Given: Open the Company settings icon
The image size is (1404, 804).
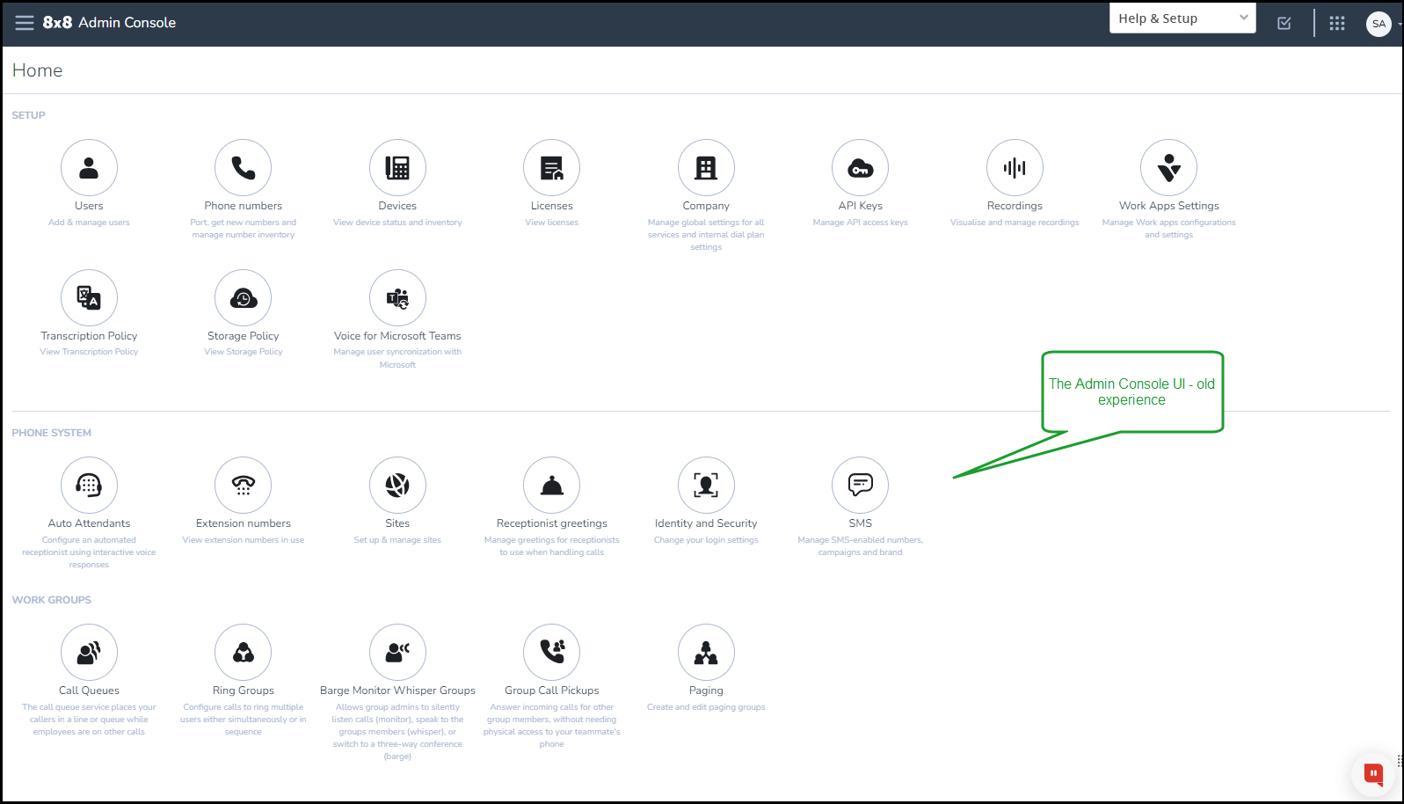Looking at the screenshot, I should (706, 167).
